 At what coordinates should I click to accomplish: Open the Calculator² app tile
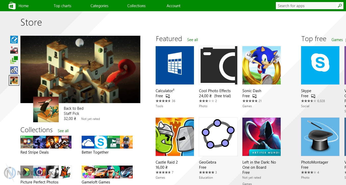point(175,65)
